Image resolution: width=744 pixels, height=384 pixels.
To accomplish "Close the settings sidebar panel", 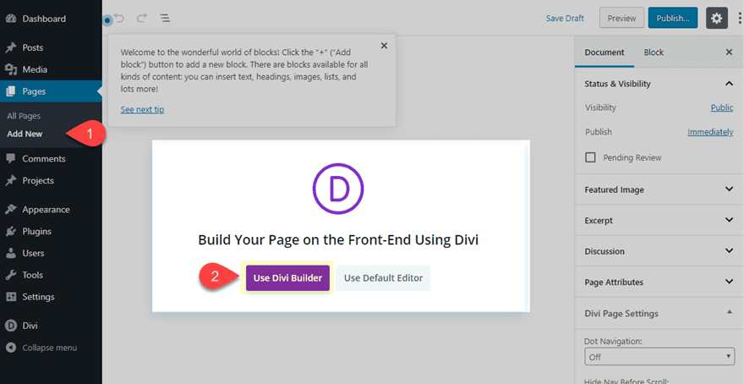I will [x=730, y=52].
